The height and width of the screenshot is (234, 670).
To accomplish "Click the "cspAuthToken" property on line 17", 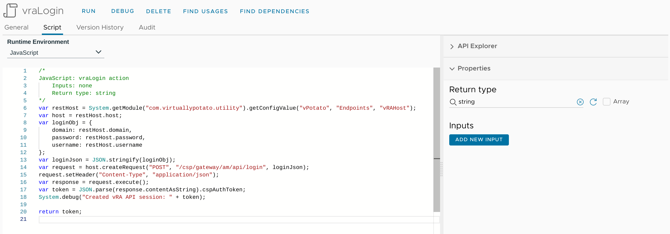I will 222,190.
